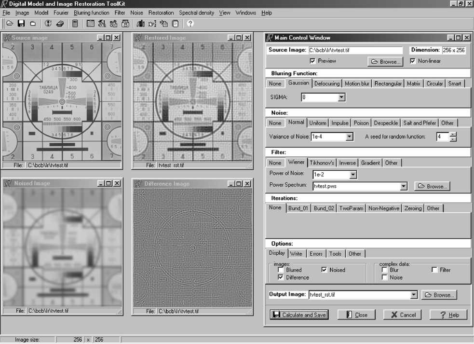Click the Help button in control window
Screen dimensions: 474x344
click(x=448, y=315)
